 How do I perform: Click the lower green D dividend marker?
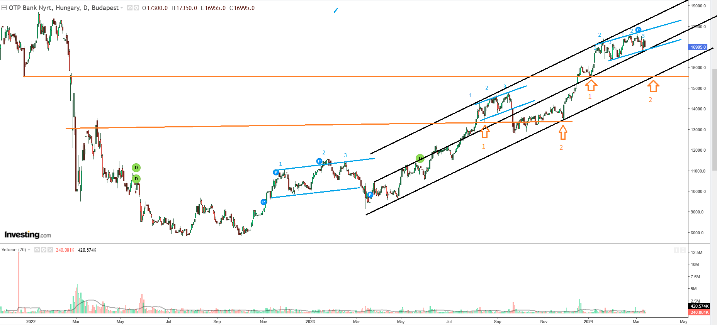tap(136, 179)
